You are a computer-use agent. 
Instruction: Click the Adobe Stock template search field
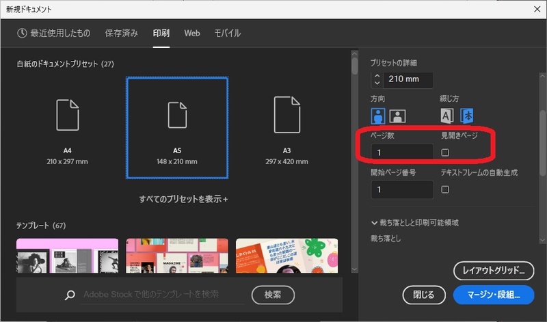163,295
